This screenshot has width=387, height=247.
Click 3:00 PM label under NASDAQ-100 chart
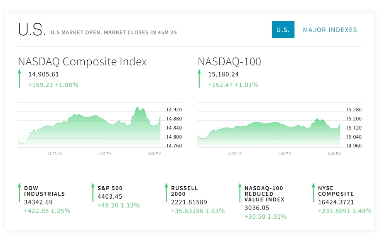(x=334, y=153)
